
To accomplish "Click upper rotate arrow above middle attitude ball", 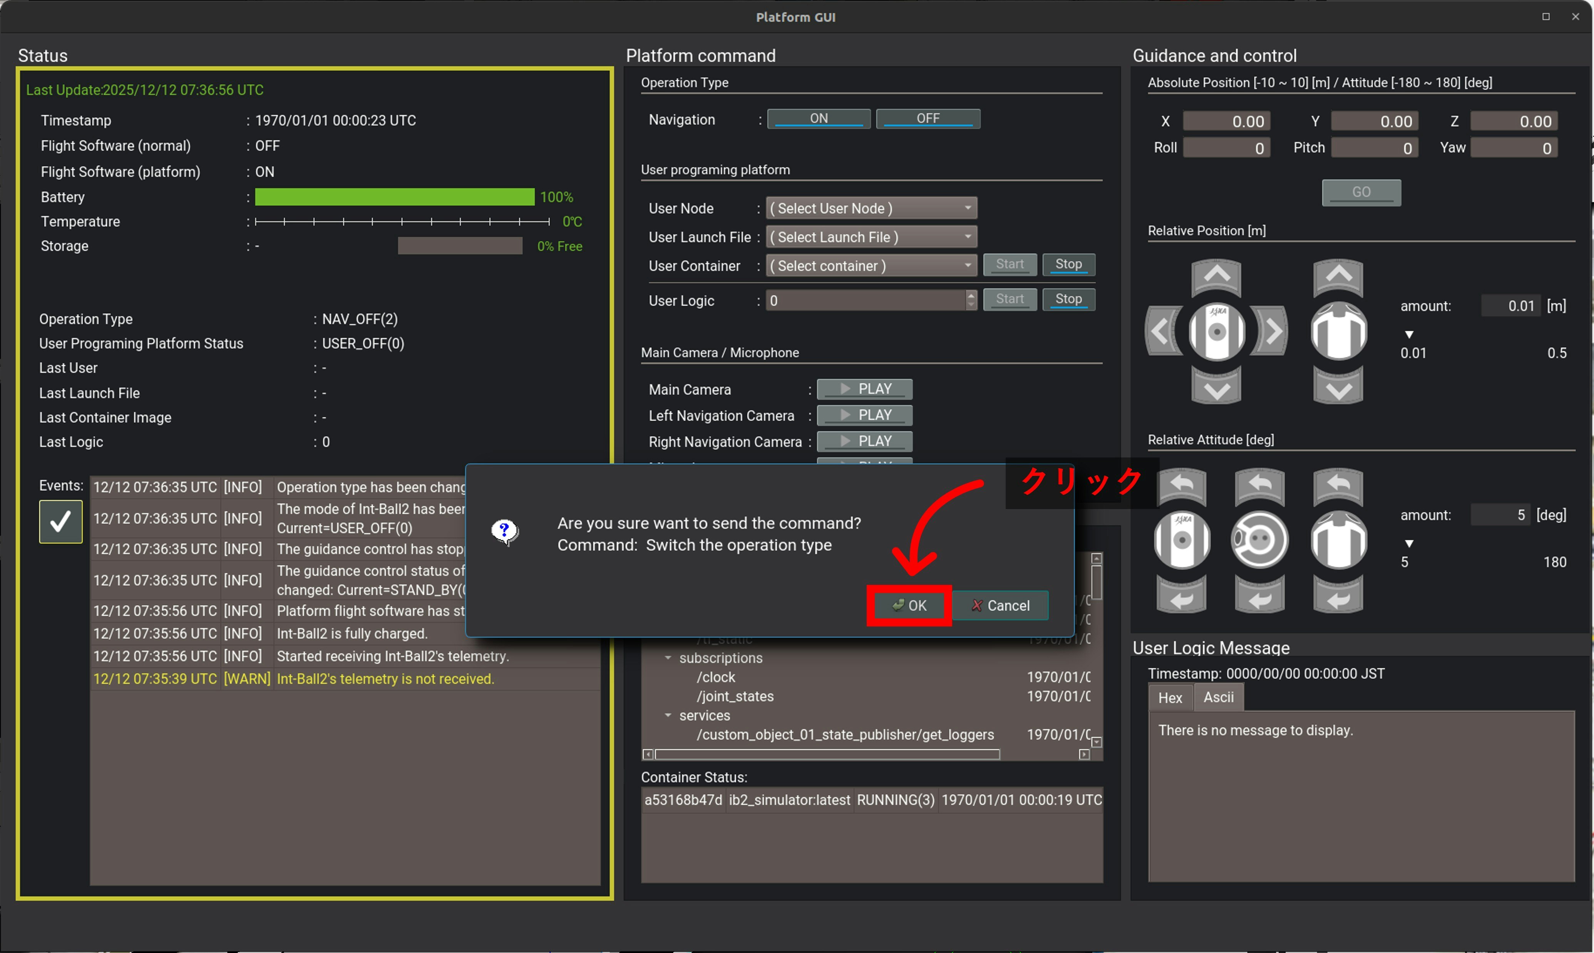I will (1259, 485).
